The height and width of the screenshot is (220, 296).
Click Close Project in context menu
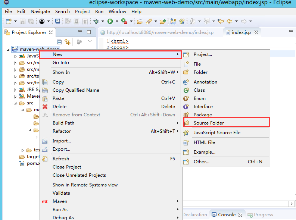[x=111, y=167]
